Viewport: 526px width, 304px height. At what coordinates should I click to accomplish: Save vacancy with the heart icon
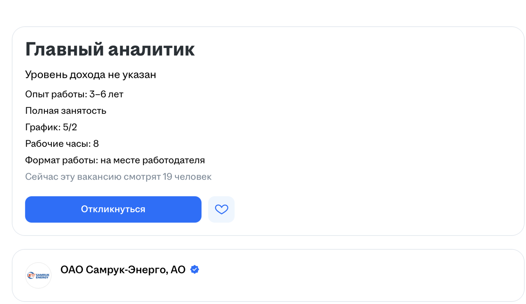[221, 209]
